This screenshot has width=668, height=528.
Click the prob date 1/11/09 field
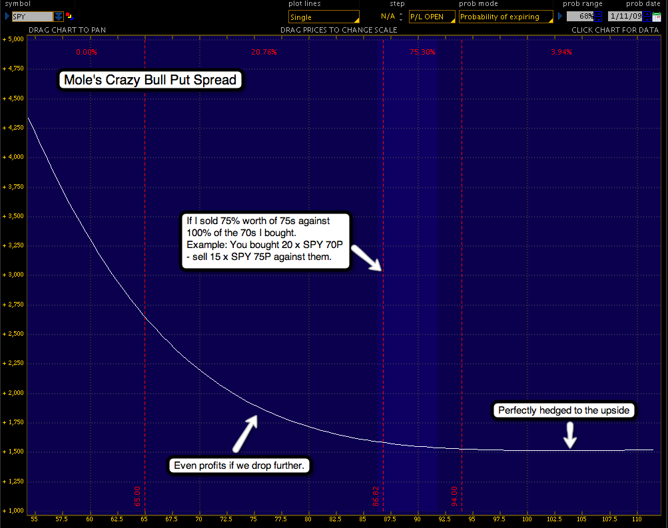pos(625,17)
